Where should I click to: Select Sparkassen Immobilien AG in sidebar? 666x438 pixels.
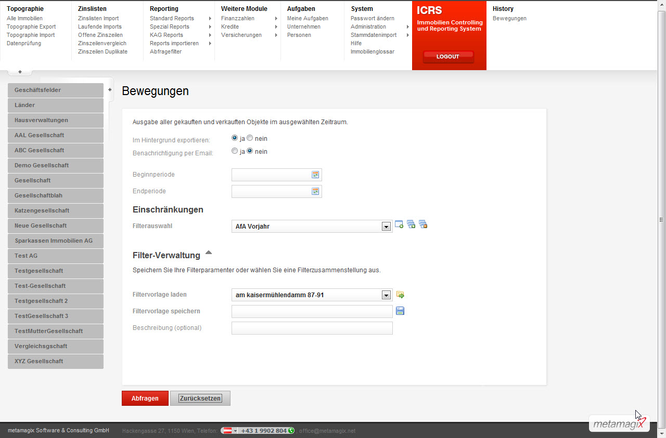(56, 241)
